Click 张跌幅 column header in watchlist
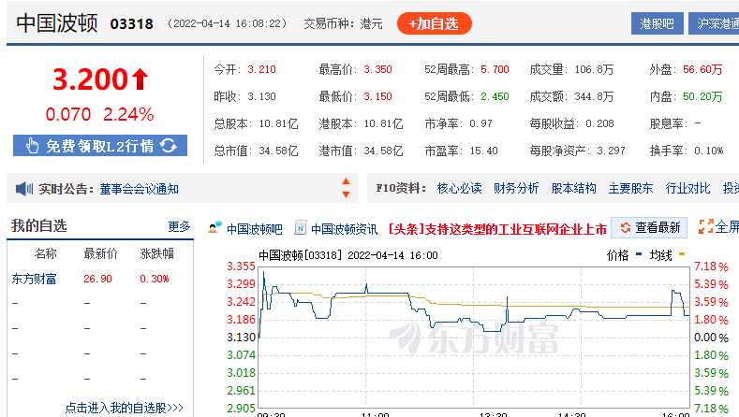Image resolution: width=739 pixels, height=417 pixels. coord(157,253)
